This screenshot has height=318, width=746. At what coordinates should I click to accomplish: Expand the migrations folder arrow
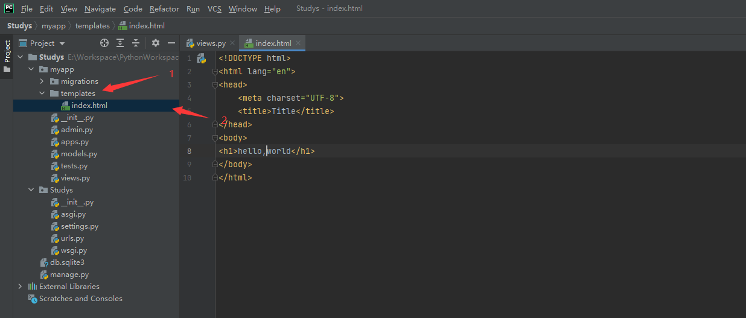click(42, 81)
